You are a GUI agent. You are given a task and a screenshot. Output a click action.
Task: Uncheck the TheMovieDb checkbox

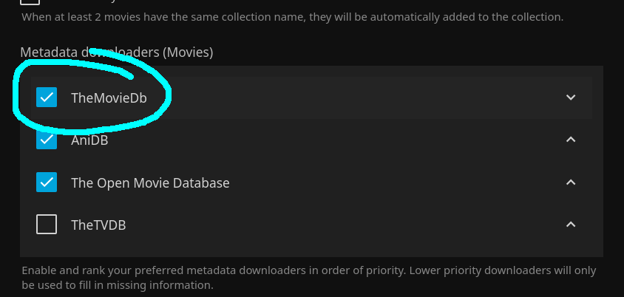click(47, 98)
